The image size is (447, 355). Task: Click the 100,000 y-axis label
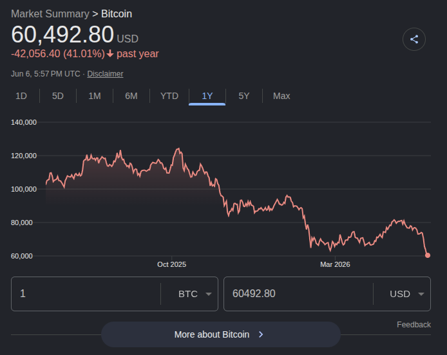tap(24, 189)
